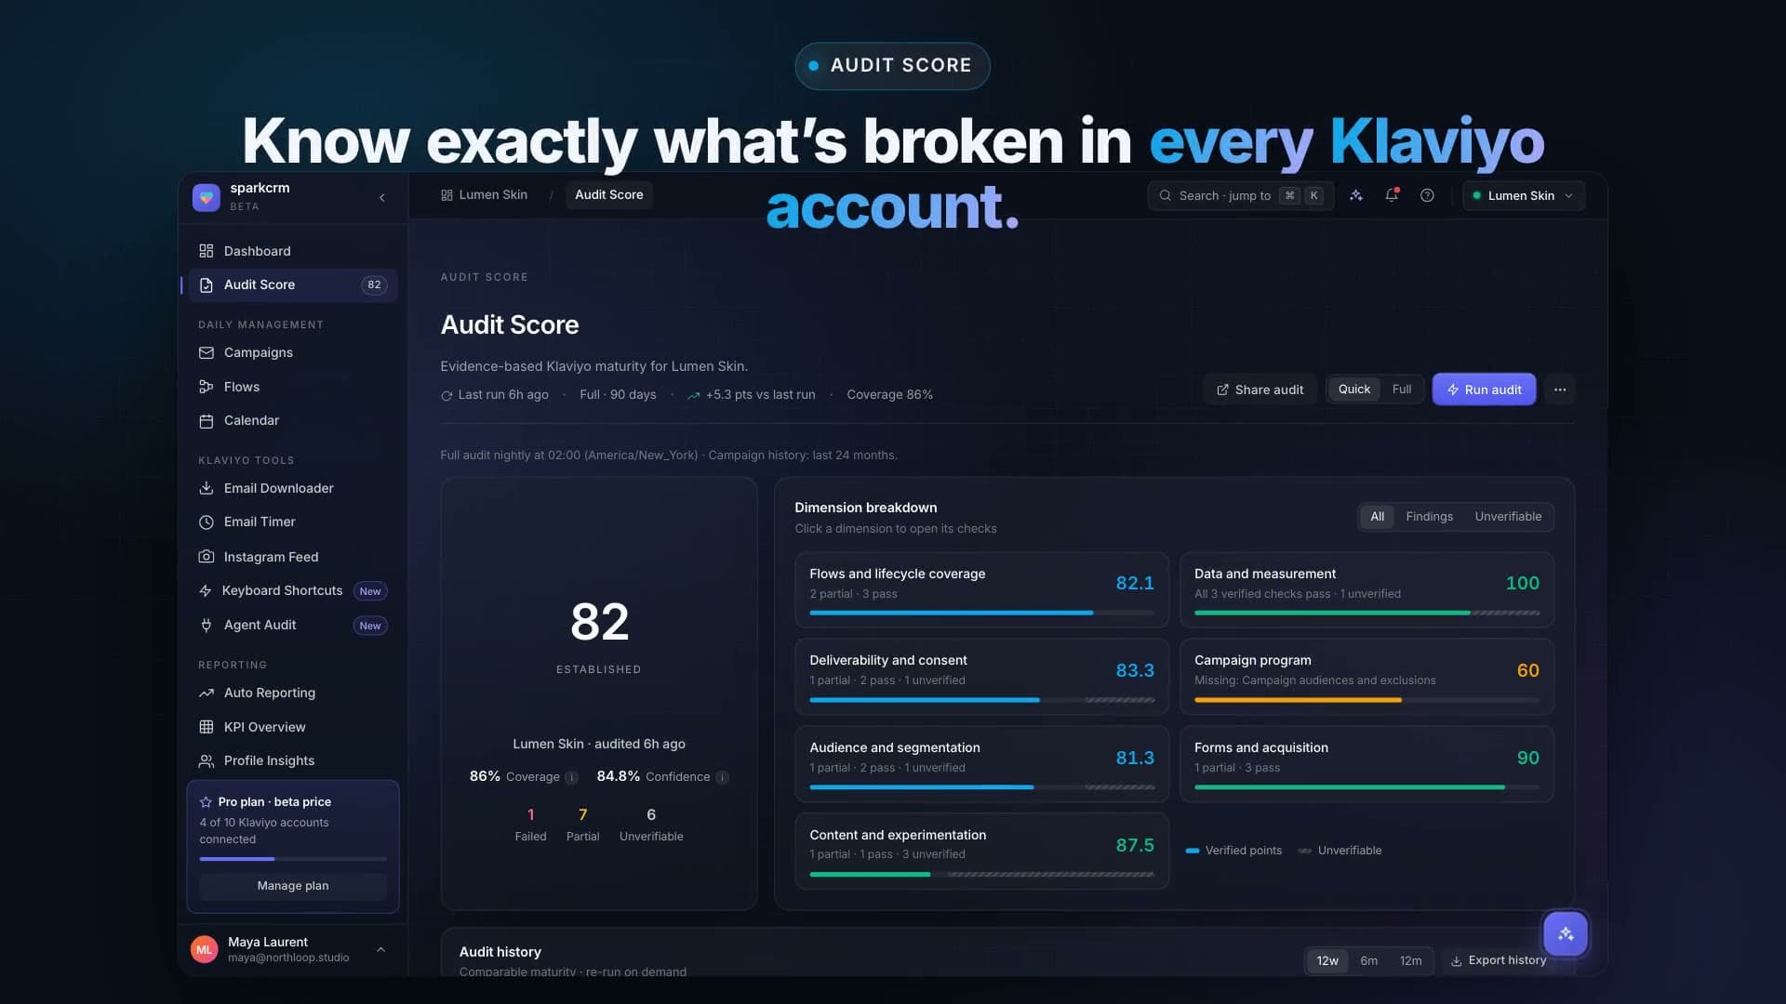The width and height of the screenshot is (1786, 1004).
Task: Click Share audit button
Action: (x=1260, y=390)
